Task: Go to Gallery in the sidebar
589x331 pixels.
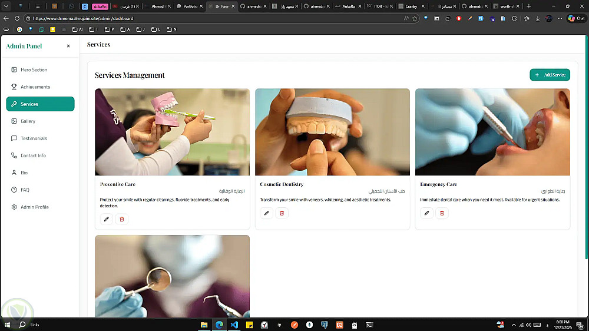Action: [40, 121]
